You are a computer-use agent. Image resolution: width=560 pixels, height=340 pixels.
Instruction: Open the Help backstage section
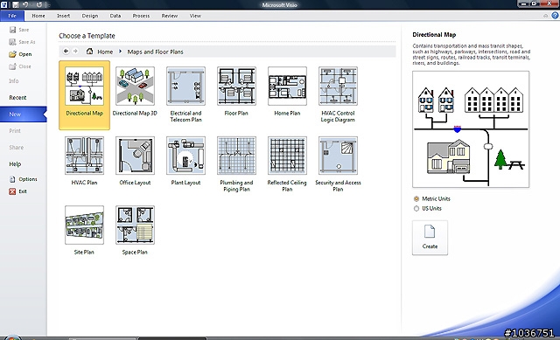[x=15, y=164]
